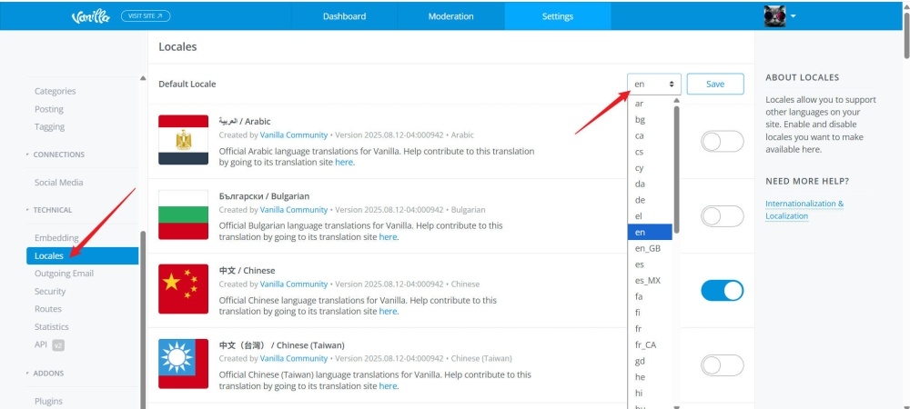The image size is (910, 409).
Task: Choose fr_CA in the locale dropdown
Action: point(646,344)
